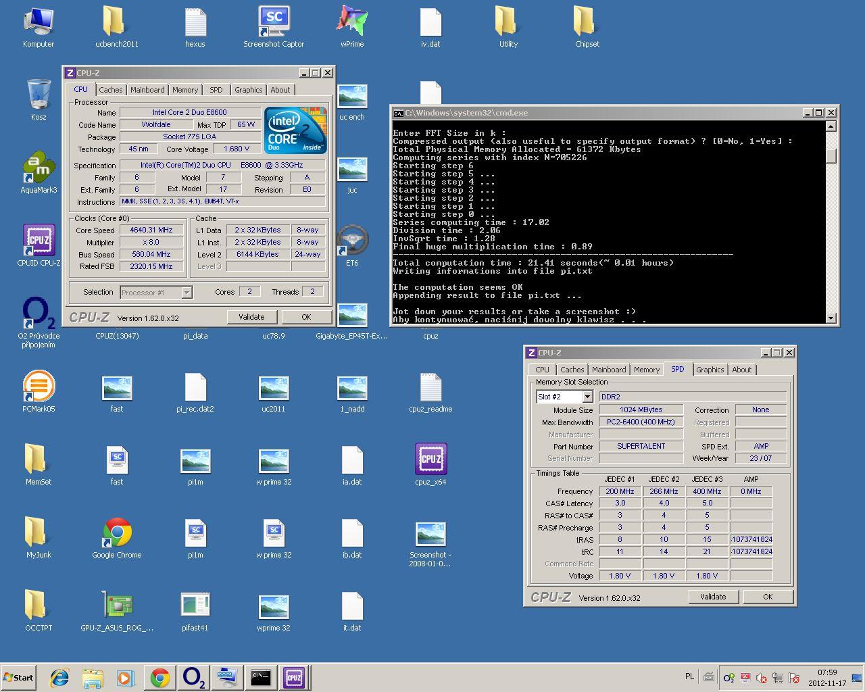Launch AquaMark3 shortcut
This screenshot has width=865, height=692.
pyautogui.click(x=39, y=173)
